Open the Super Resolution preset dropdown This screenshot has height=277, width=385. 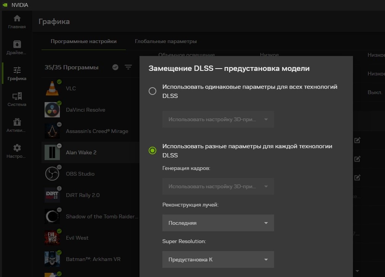218,259
